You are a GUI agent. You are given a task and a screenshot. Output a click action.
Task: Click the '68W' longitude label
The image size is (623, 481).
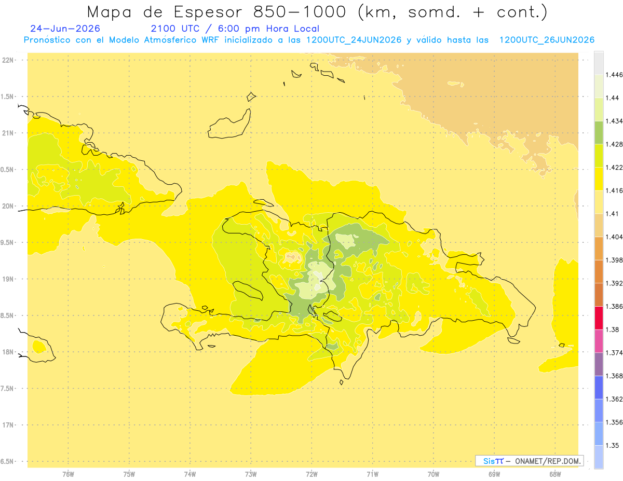[x=555, y=474]
